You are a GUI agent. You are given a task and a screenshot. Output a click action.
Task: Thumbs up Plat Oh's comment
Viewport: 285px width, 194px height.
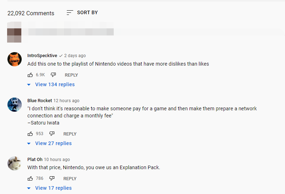pos(30,178)
